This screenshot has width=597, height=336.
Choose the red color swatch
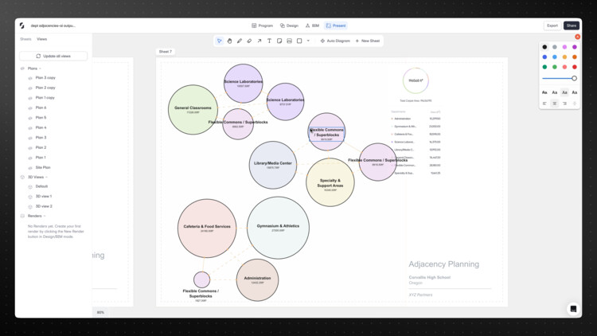[x=575, y=67]
